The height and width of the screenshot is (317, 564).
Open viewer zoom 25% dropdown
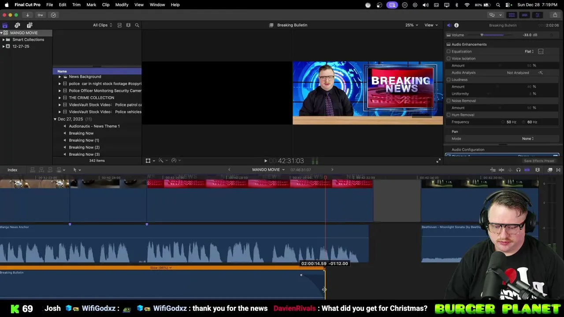(x=411, y=25)
